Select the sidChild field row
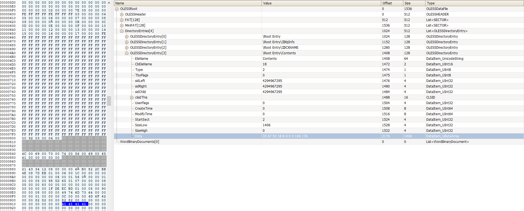This screenshot has width=524, height=211. click(319, 92)
